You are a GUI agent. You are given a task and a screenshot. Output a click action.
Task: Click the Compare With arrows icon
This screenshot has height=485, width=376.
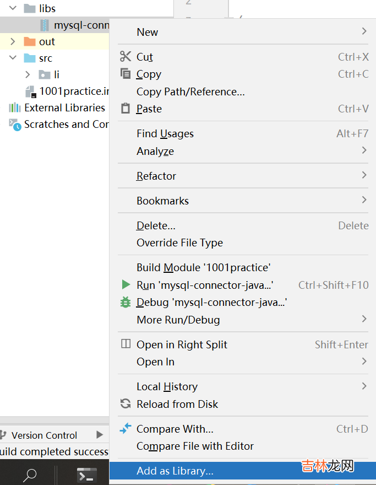126,428
